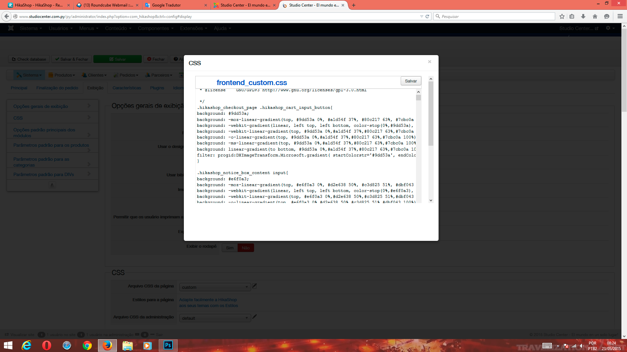
Task: Open the Arquivo CSS da administração dropdown
Action: [215, 318]
